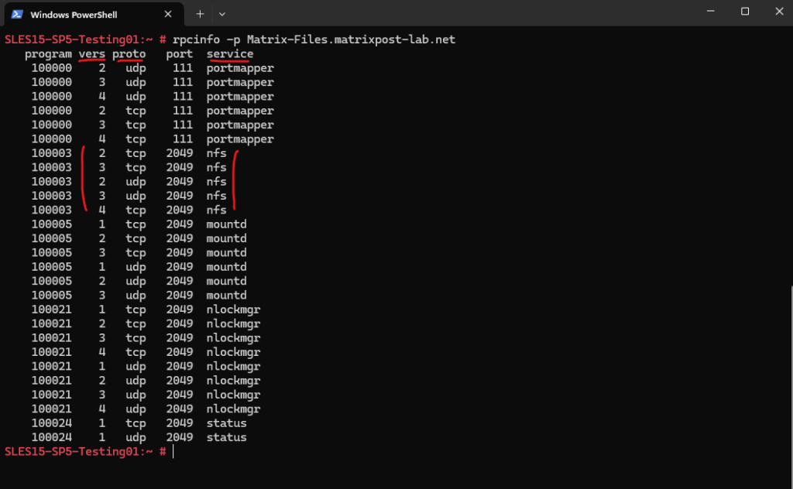Click the "program" column header
The width and height of the screenshot is (793, 489).
pyautogui.click(x=48, y=54)
